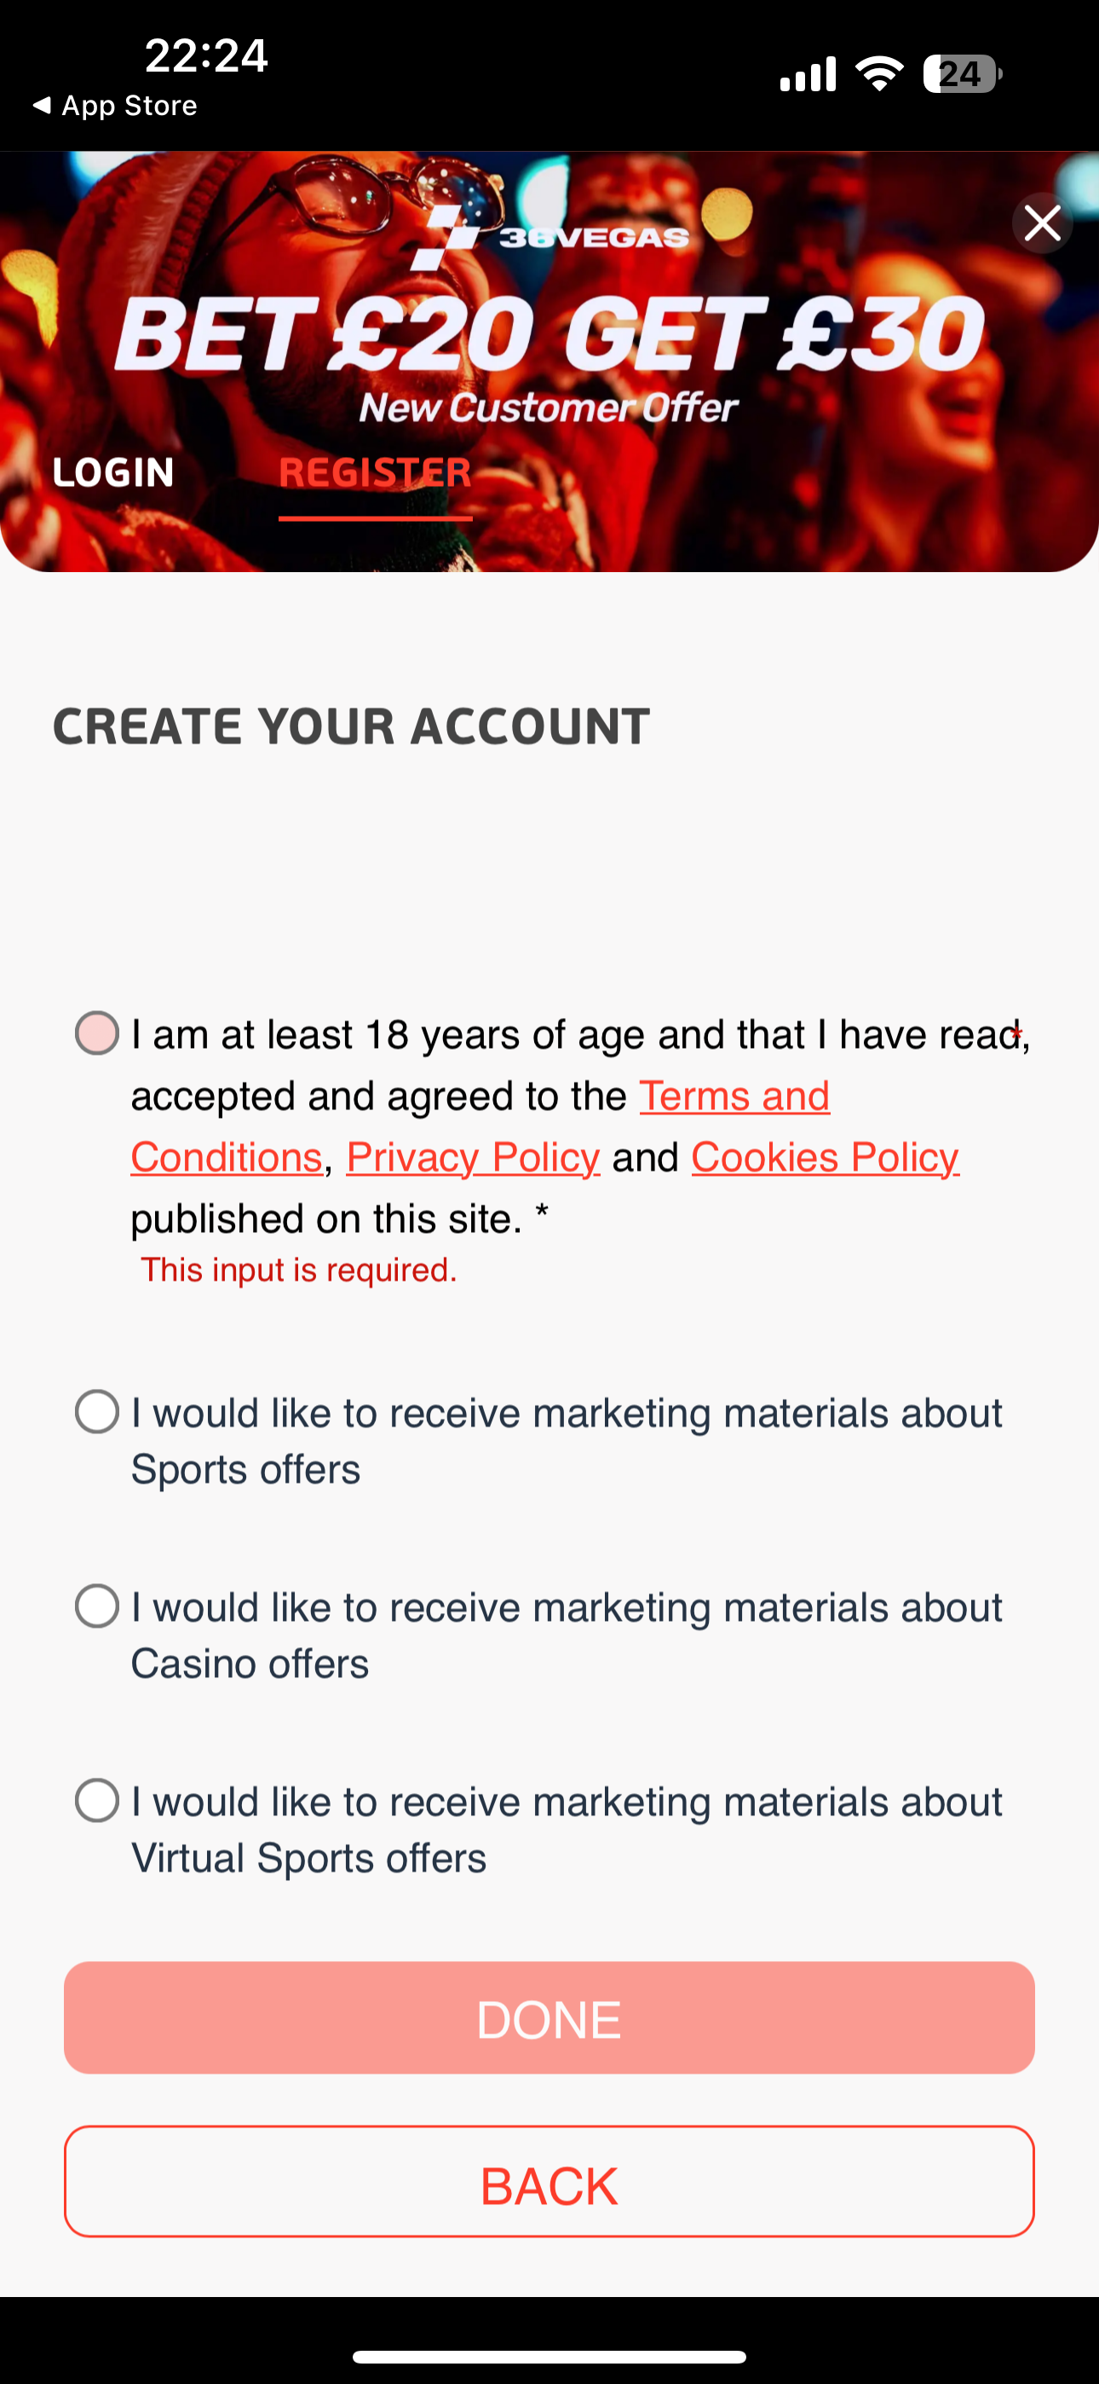Enable Casino offers marketing option
The image size is (1099, 2384).
pos(97,1606)
